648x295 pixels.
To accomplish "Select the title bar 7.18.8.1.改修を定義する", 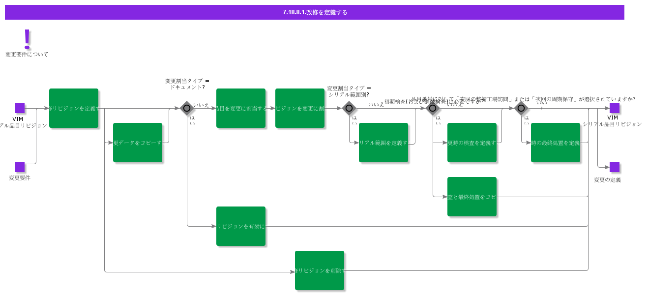I will 315,12.
